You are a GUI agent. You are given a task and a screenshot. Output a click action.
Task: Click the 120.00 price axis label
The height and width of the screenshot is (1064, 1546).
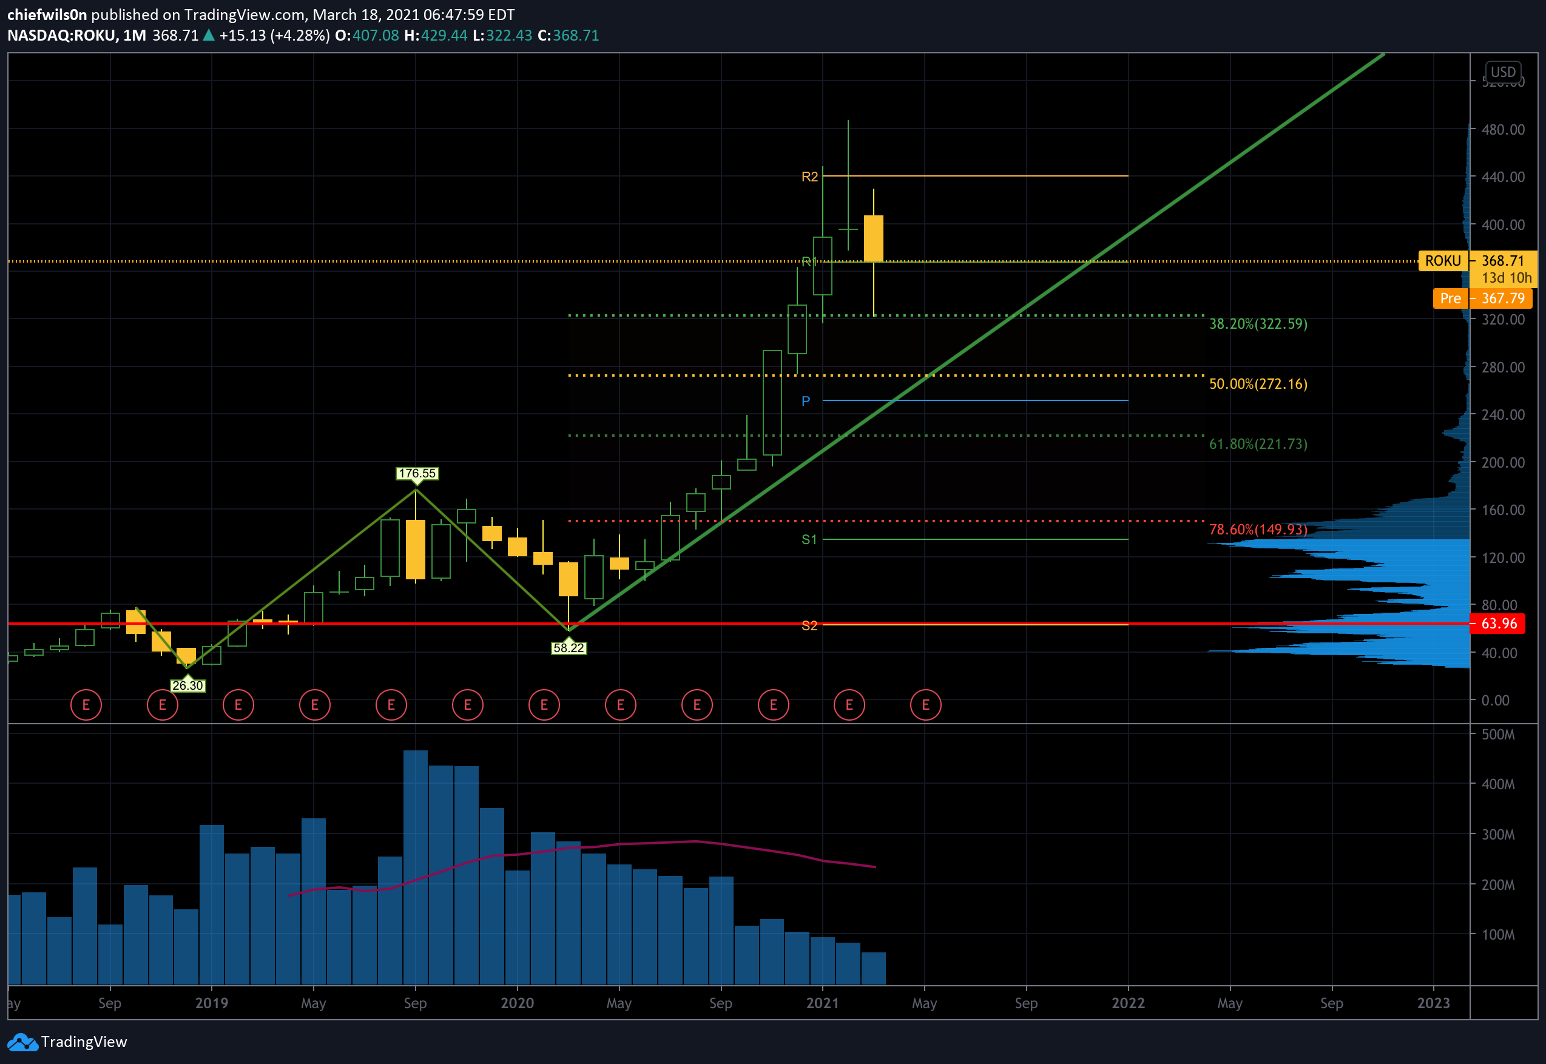coord(1503,557)
